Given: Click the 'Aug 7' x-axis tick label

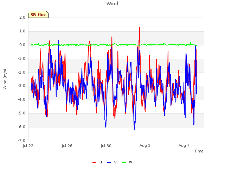Looking at the screenshot, I should [x=184, y=145].
